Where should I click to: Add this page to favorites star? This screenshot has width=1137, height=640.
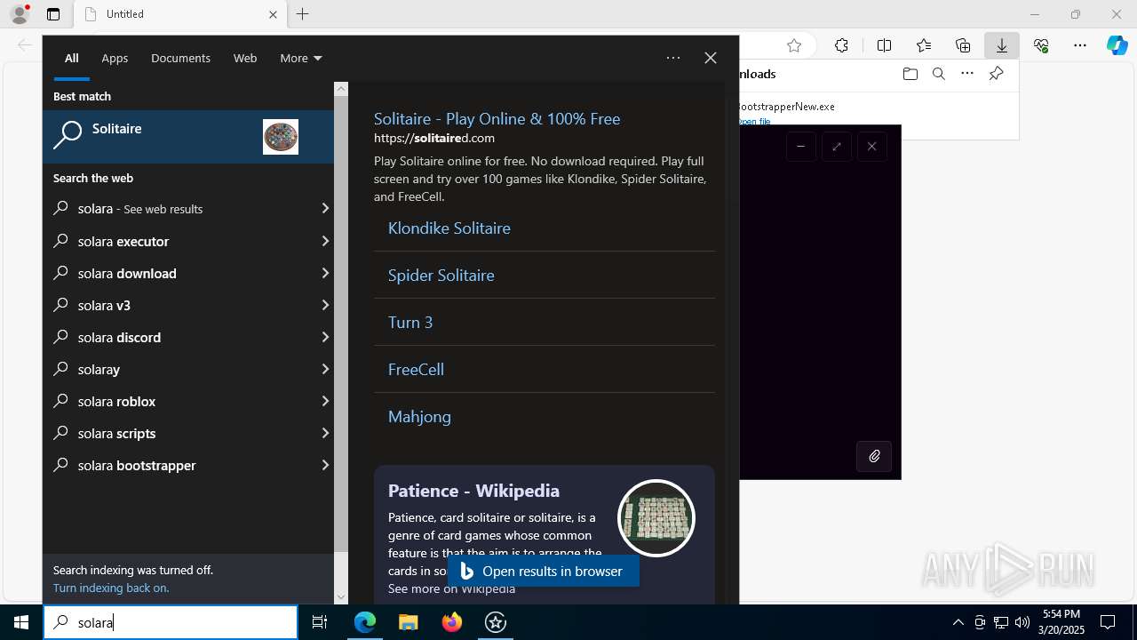(794, 45)
